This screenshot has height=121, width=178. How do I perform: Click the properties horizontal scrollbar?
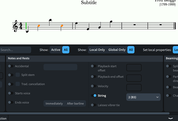click(x=85, y=113)
